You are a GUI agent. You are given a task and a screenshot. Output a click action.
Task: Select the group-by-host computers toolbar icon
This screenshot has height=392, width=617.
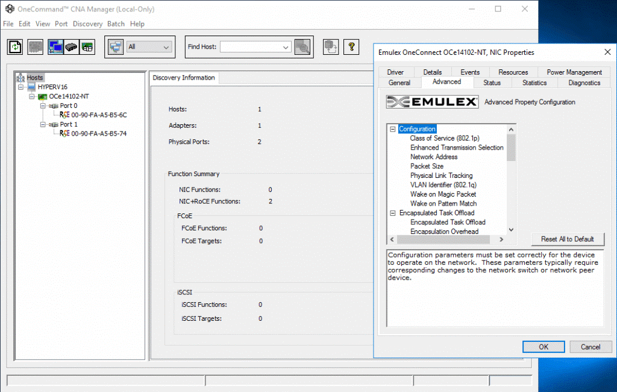55,47
